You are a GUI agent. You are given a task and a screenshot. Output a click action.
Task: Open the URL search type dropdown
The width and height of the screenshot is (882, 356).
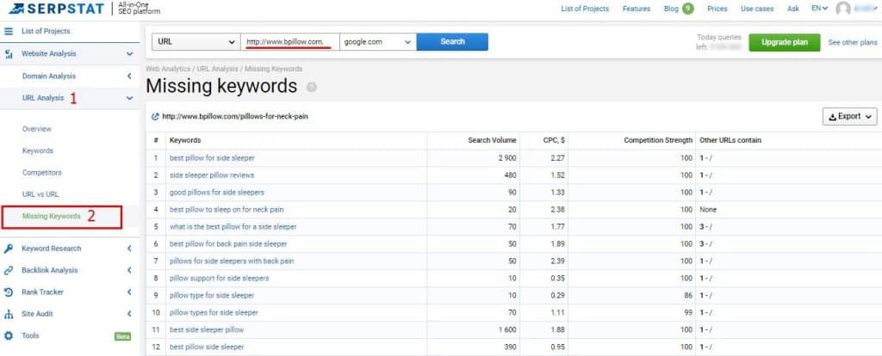point(196,41)
